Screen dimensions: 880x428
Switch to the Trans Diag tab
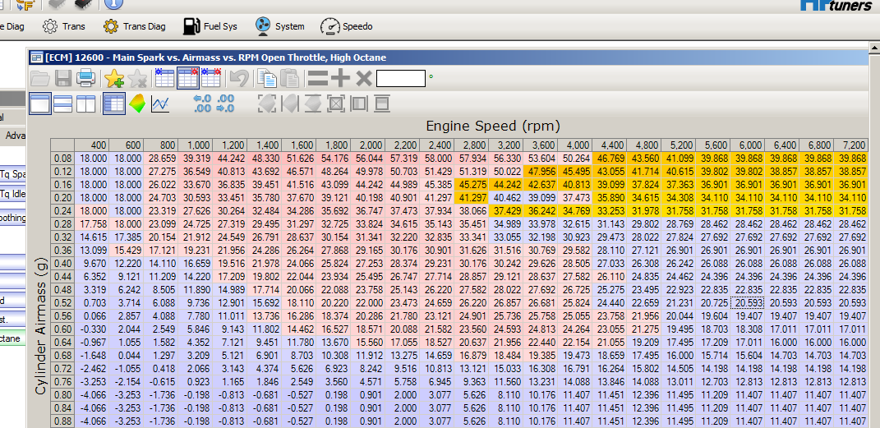point(134,26)
